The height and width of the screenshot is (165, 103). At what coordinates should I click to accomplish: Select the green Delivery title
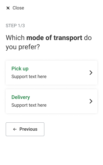[x=21, y=97]
